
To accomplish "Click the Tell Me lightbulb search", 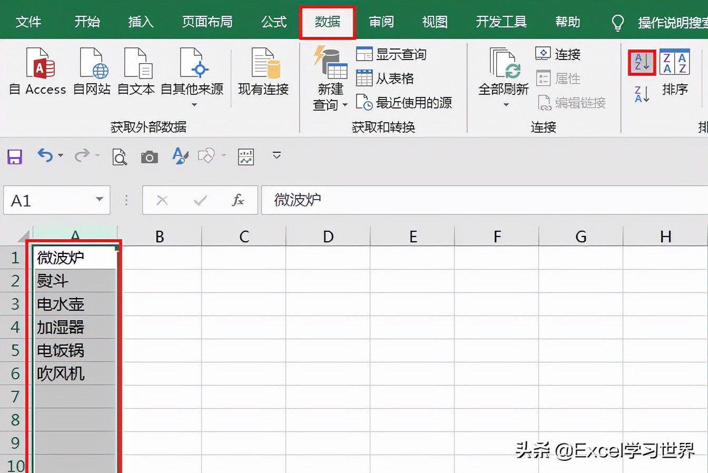I will coord(618,23).
